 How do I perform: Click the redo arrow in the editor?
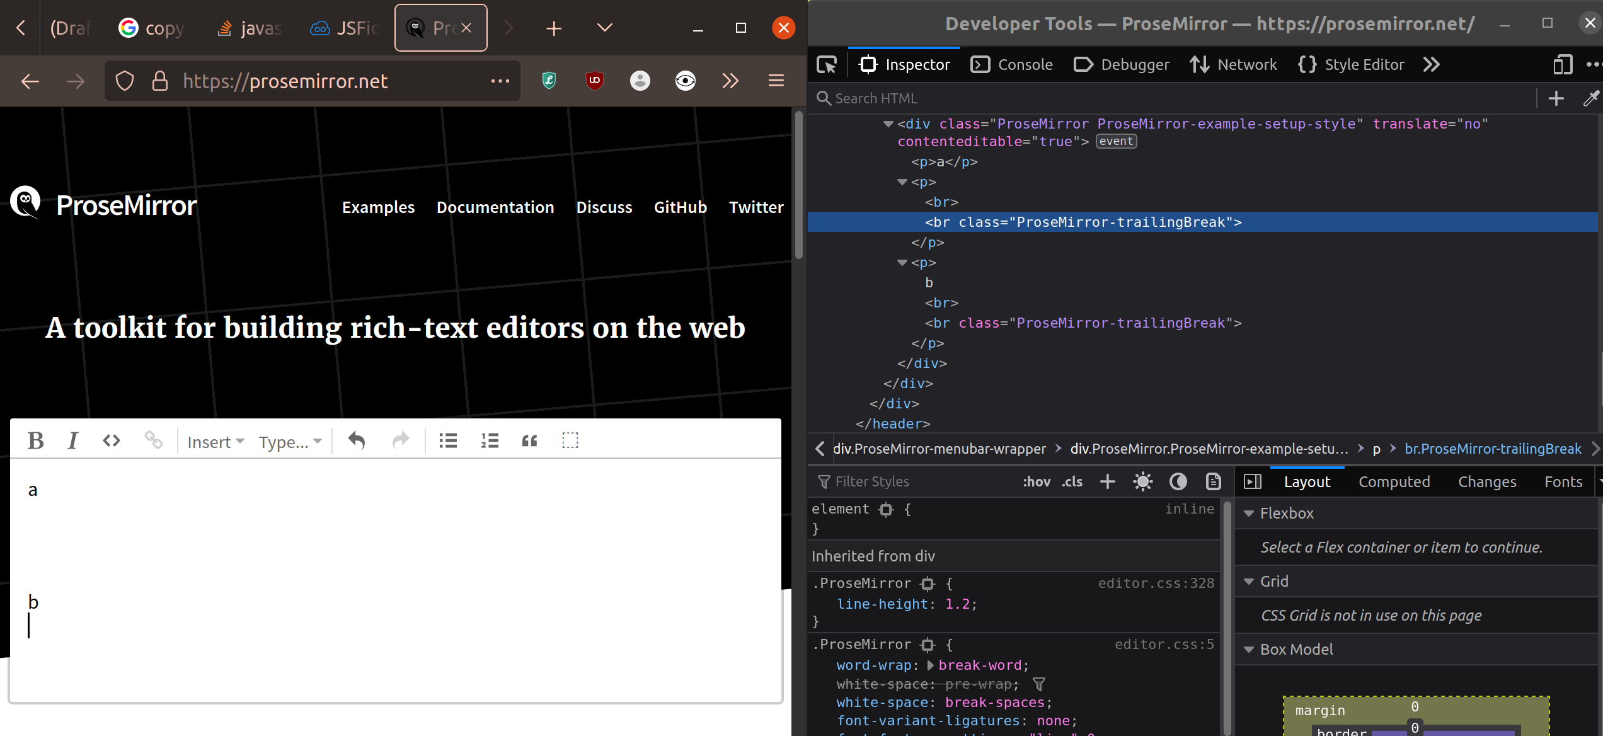coord(401,440)
